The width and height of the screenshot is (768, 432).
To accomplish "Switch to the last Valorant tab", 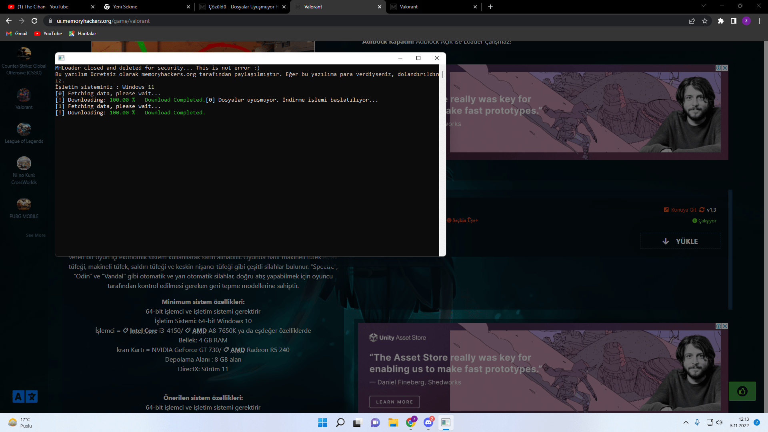I will pyautogui.click(x=434, y=7).
